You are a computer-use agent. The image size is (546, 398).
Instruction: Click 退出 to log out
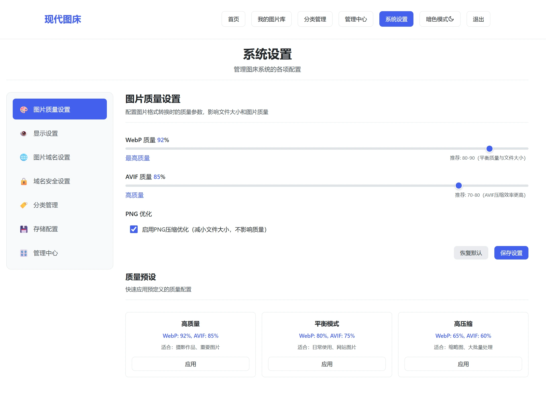[478, 19]
